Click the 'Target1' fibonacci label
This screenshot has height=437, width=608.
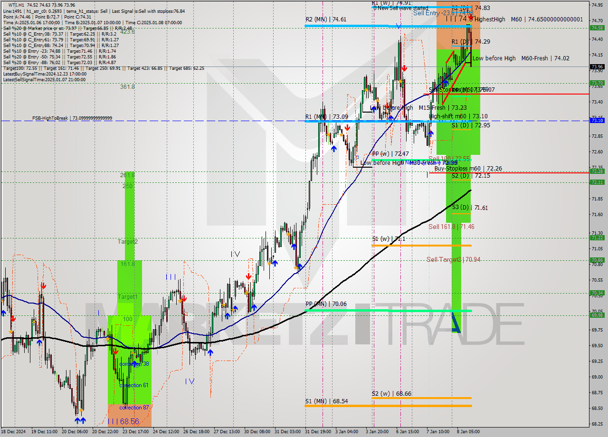click(x=127, y=297)
